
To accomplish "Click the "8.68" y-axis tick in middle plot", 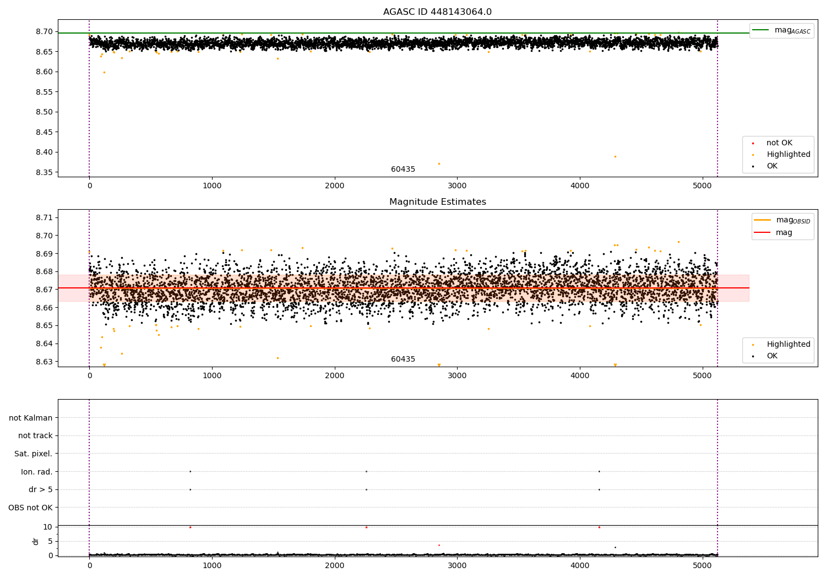I will pos(44,272).
